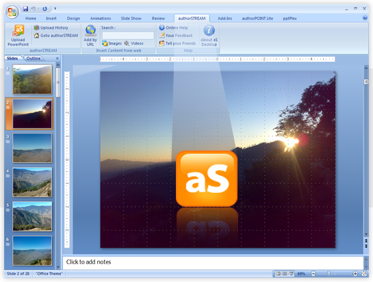
Task: Zoom out with minus button
Action: (x=313, y=274)
